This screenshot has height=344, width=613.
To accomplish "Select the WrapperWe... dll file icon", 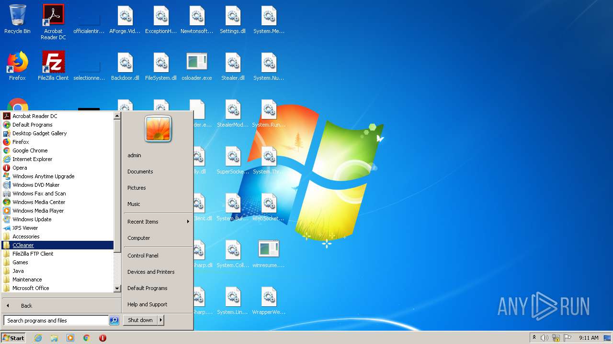I will tap(269, 301).
